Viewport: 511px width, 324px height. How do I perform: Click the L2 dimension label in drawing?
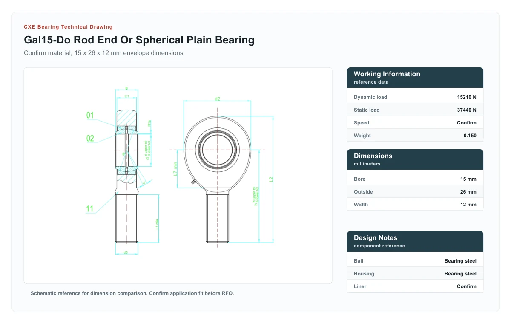click(271, 179)
